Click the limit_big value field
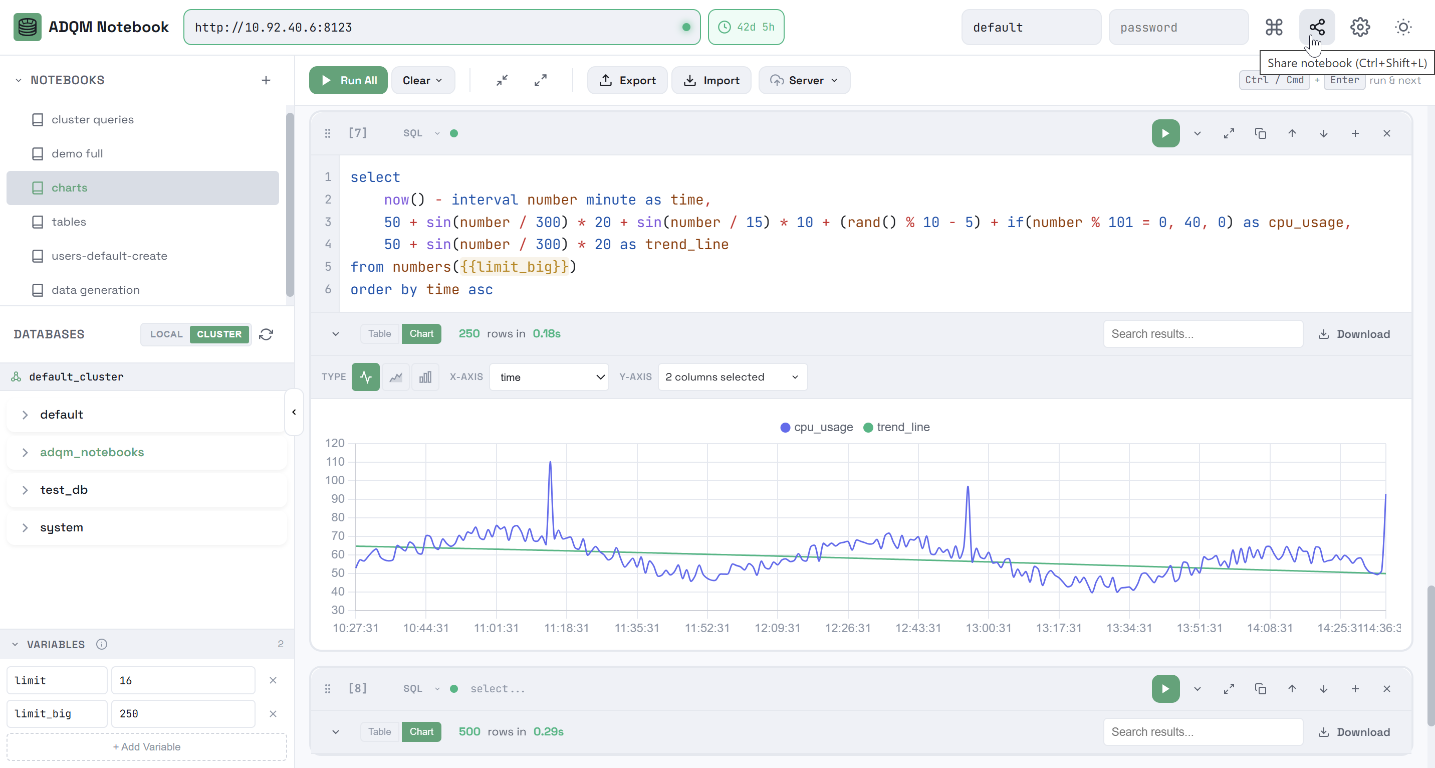 click(183, 714)
